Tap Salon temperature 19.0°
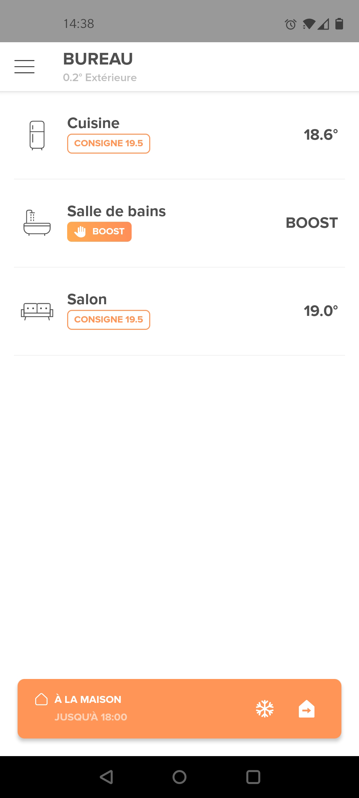This screenshot has height=798, width=359. (x=321, y=311)
